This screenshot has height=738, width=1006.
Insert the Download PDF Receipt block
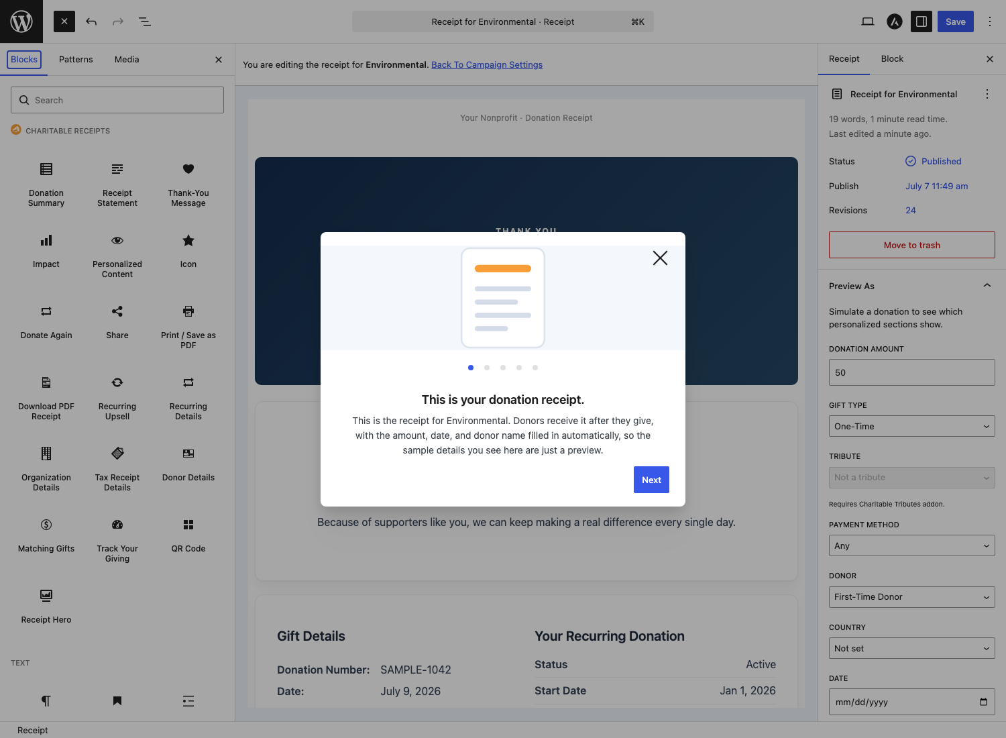coord(46,398)
